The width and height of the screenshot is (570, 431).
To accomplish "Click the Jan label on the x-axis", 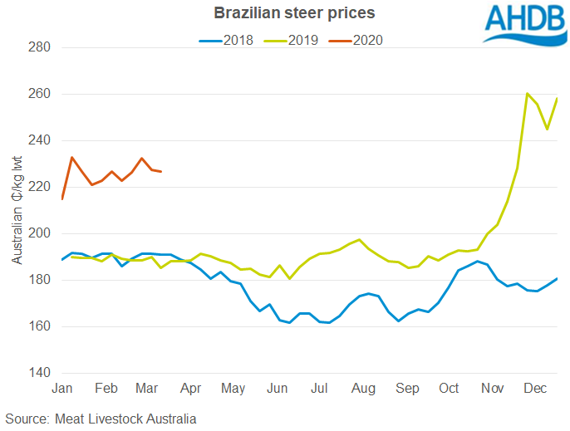I will [x=61, y=388].
